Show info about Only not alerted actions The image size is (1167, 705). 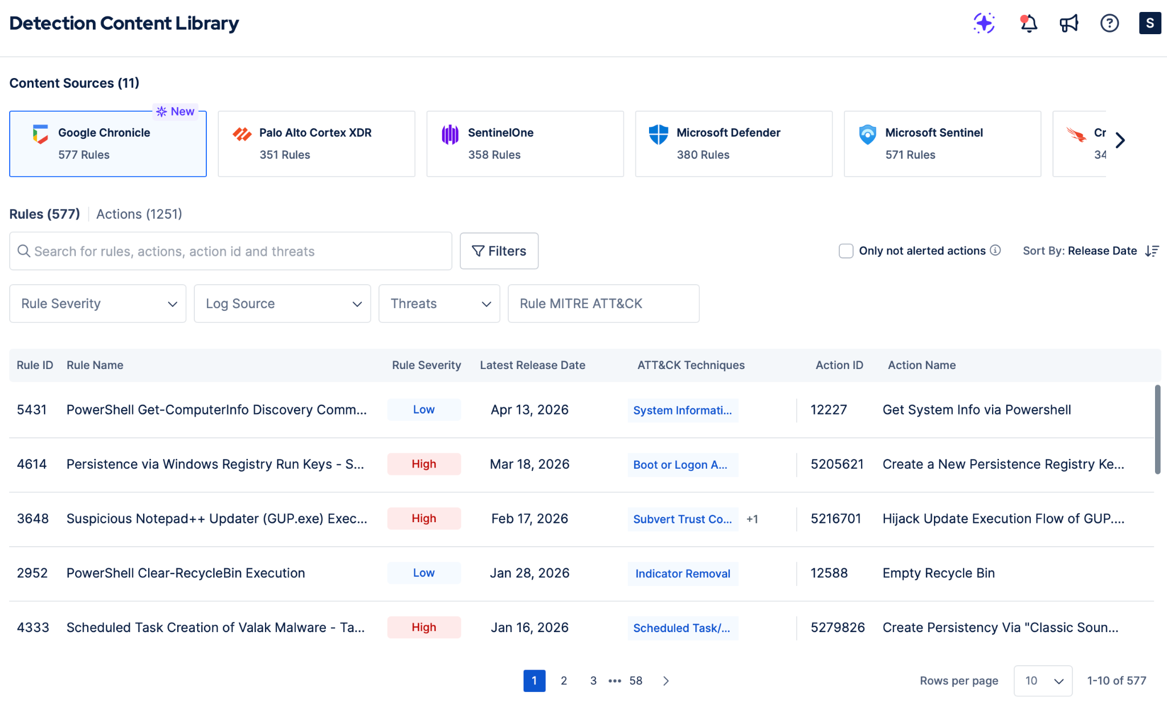[995, 251]
